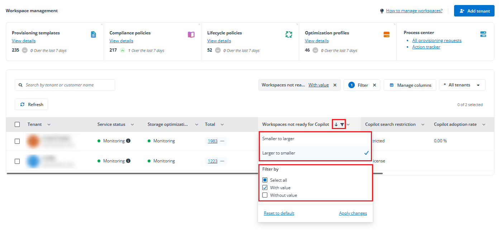This screenshot has width=501, height=233.
Task: Open Action tracker link
Action: pyautogui.click(x=426, y=47)
